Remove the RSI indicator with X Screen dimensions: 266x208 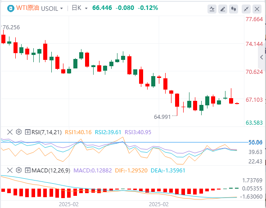pos(10,132)
